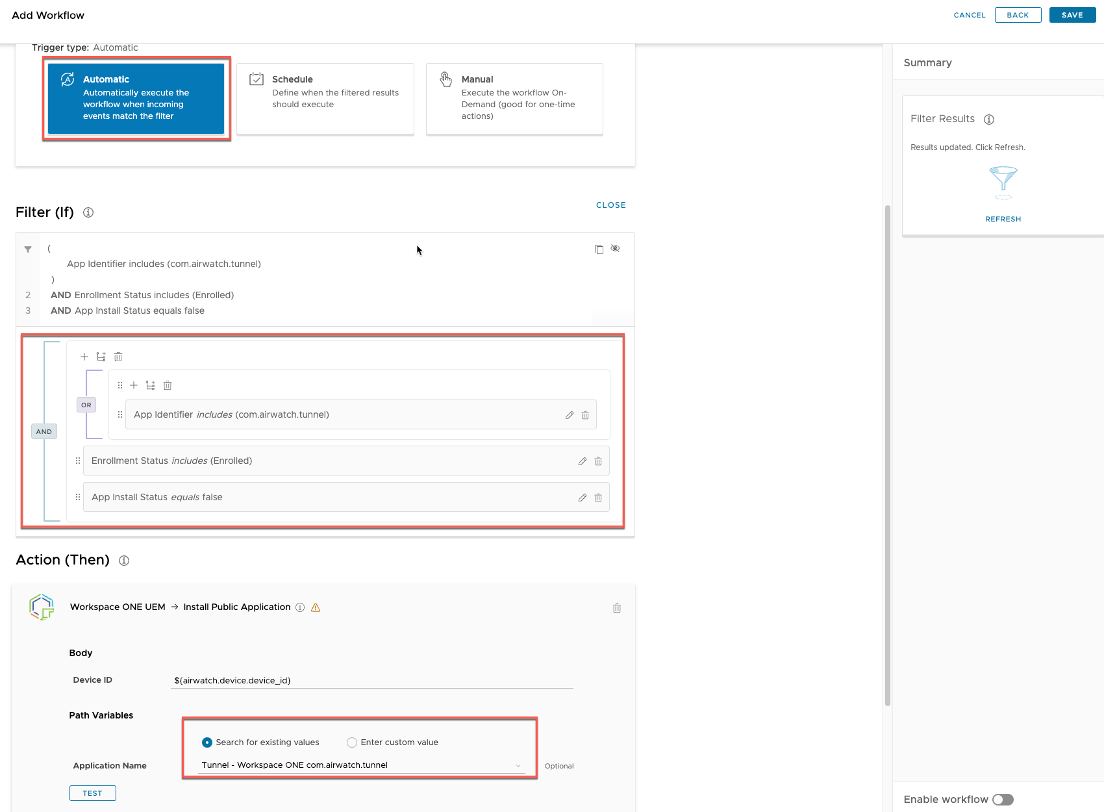
Task: Click REFRESH in Filter Results
Action: tap(1003, 219)
